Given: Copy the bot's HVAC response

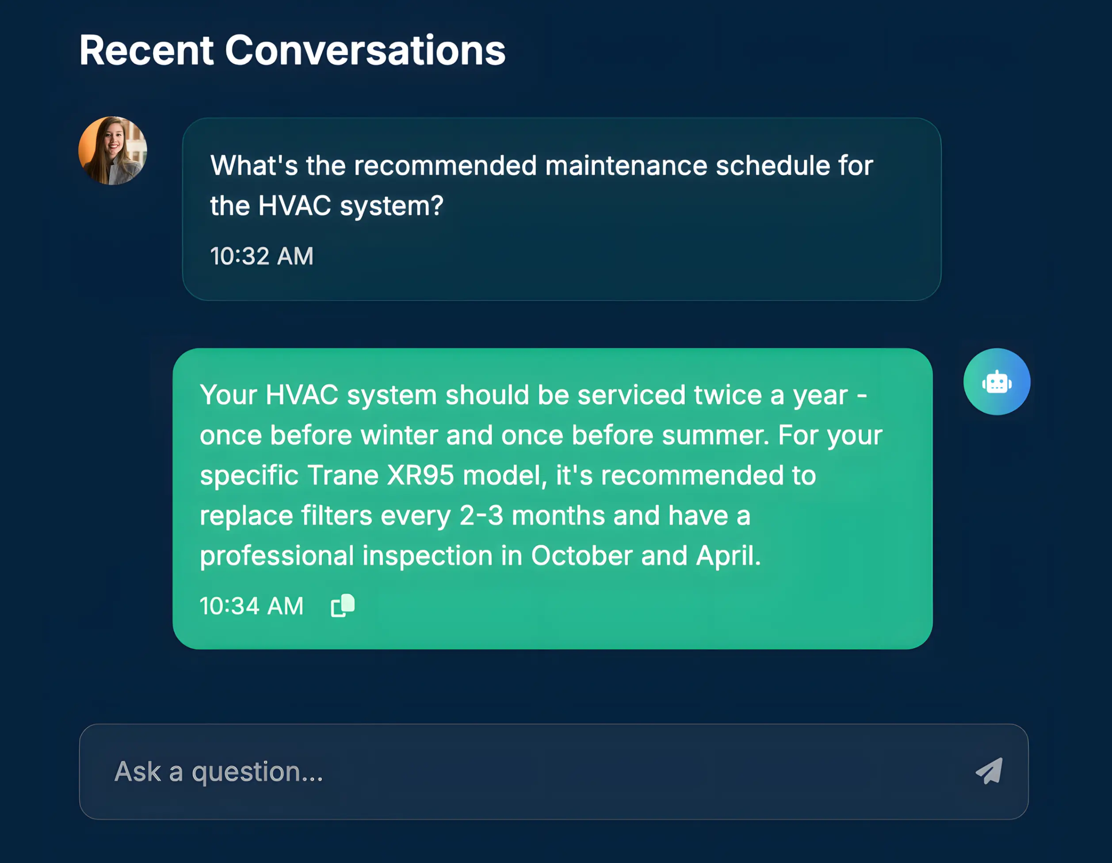Looking at the screenshot, I should (343, 605).
